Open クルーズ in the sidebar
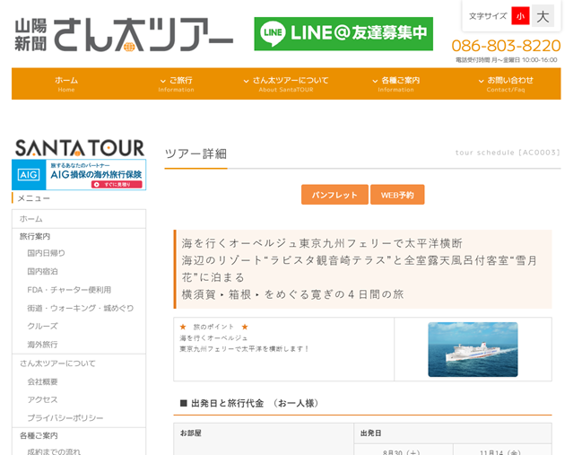The height and width of the screenshot is (455, 582). (42, 326)
